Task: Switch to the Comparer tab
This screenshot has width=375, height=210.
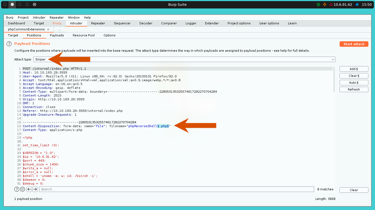Action: (x=169, y=23)
